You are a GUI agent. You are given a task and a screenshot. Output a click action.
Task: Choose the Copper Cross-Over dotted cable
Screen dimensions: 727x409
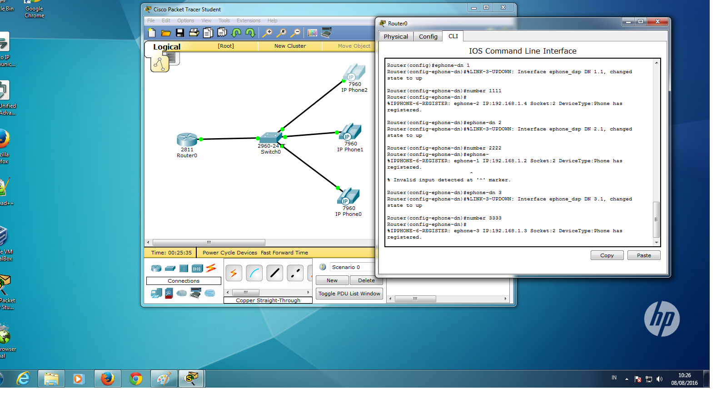pos(295,273)
